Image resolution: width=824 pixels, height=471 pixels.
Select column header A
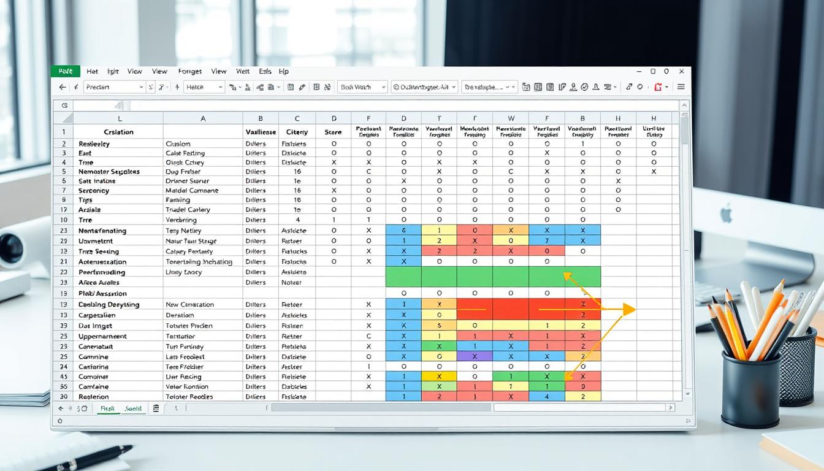tap(203, 118)
